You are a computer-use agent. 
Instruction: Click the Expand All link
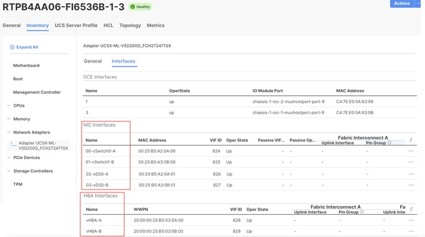point(27,47)
